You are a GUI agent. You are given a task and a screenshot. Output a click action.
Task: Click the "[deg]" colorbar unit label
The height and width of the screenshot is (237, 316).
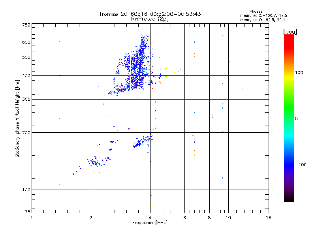pyautogui.click(x=290, y=32)
